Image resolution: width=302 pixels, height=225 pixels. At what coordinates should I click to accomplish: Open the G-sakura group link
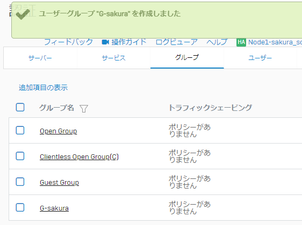point(54,208)
